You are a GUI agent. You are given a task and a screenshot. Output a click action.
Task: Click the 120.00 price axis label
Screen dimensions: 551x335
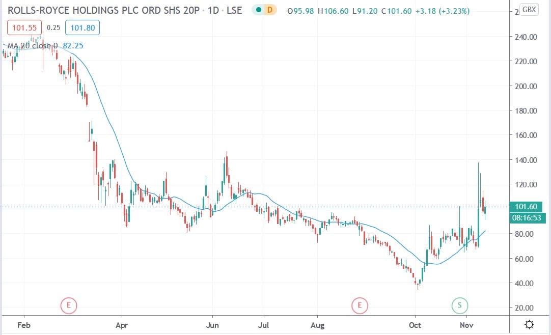(526, 184)
